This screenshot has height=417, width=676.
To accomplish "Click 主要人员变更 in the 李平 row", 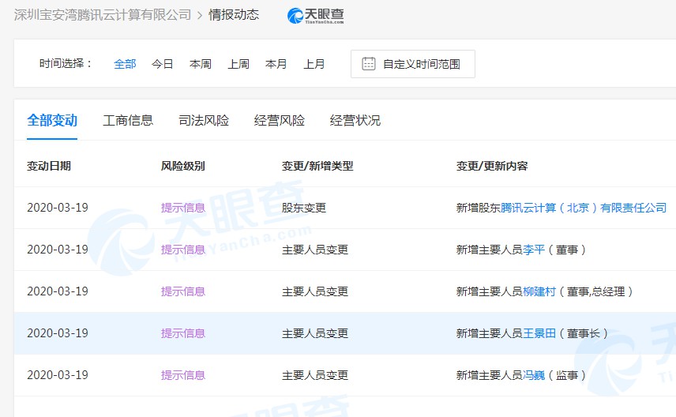I will [x=315, y=250].
